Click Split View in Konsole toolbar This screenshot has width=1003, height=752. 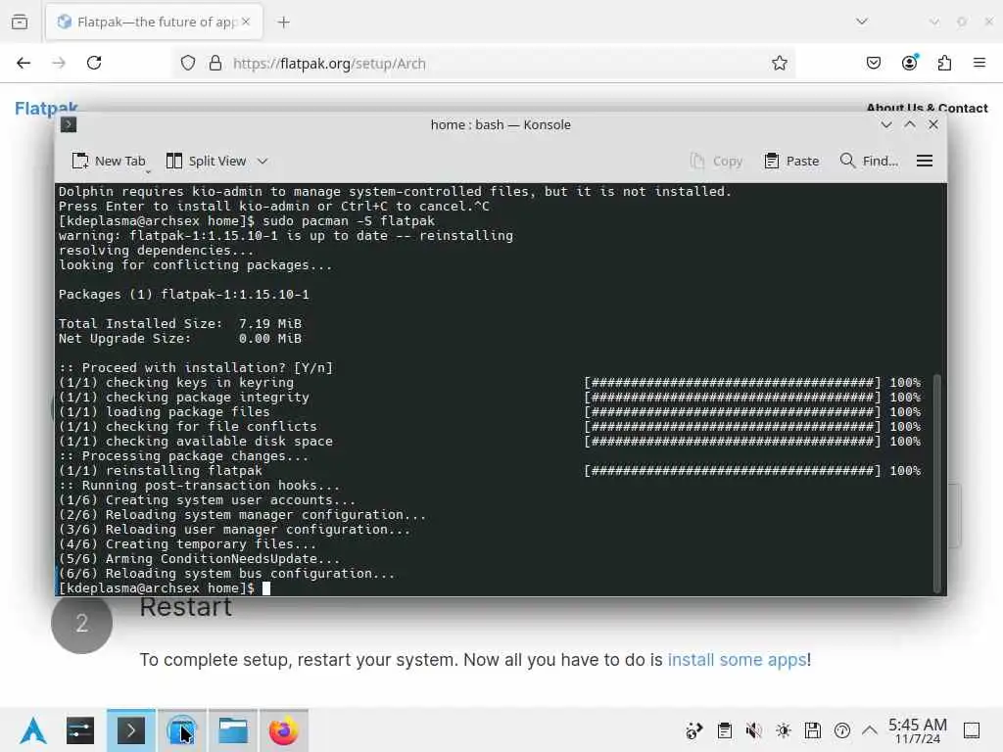coord(206,162)
